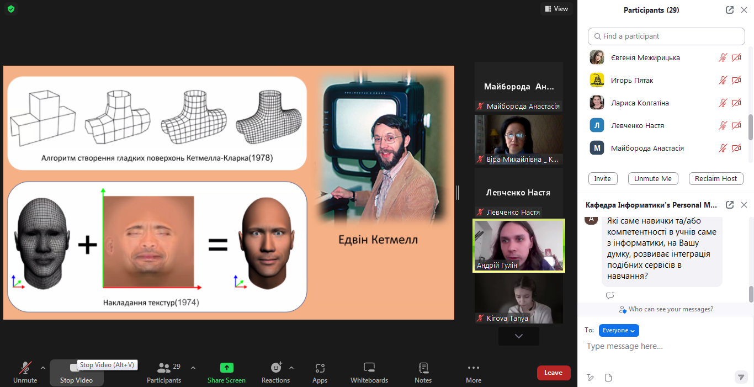Open Who can see your messages link
Viewport: 754px width, 387px height.
pos(666,309)
